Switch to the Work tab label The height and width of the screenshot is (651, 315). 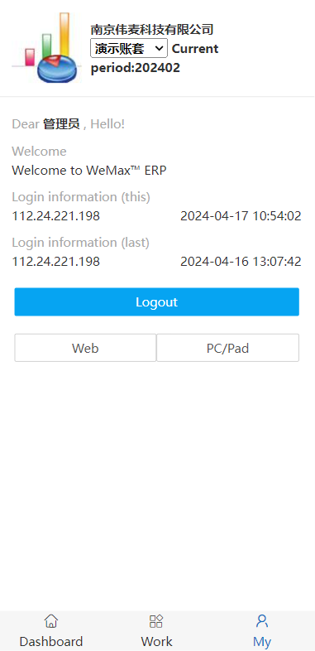tap(156, 641)
